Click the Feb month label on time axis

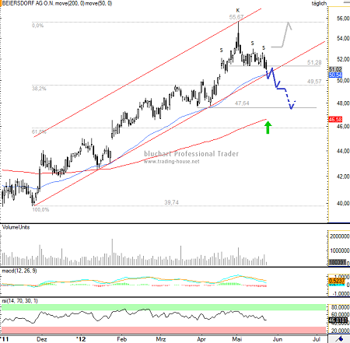(x=121, y=339)
